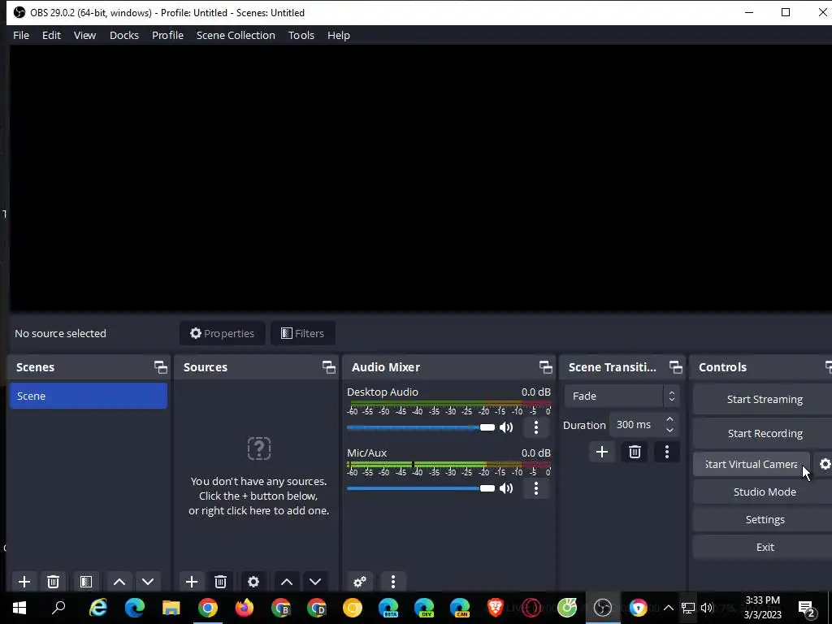Move source up with arrow icon
This screenshot has height=624, width=832.
coord(287,582)
